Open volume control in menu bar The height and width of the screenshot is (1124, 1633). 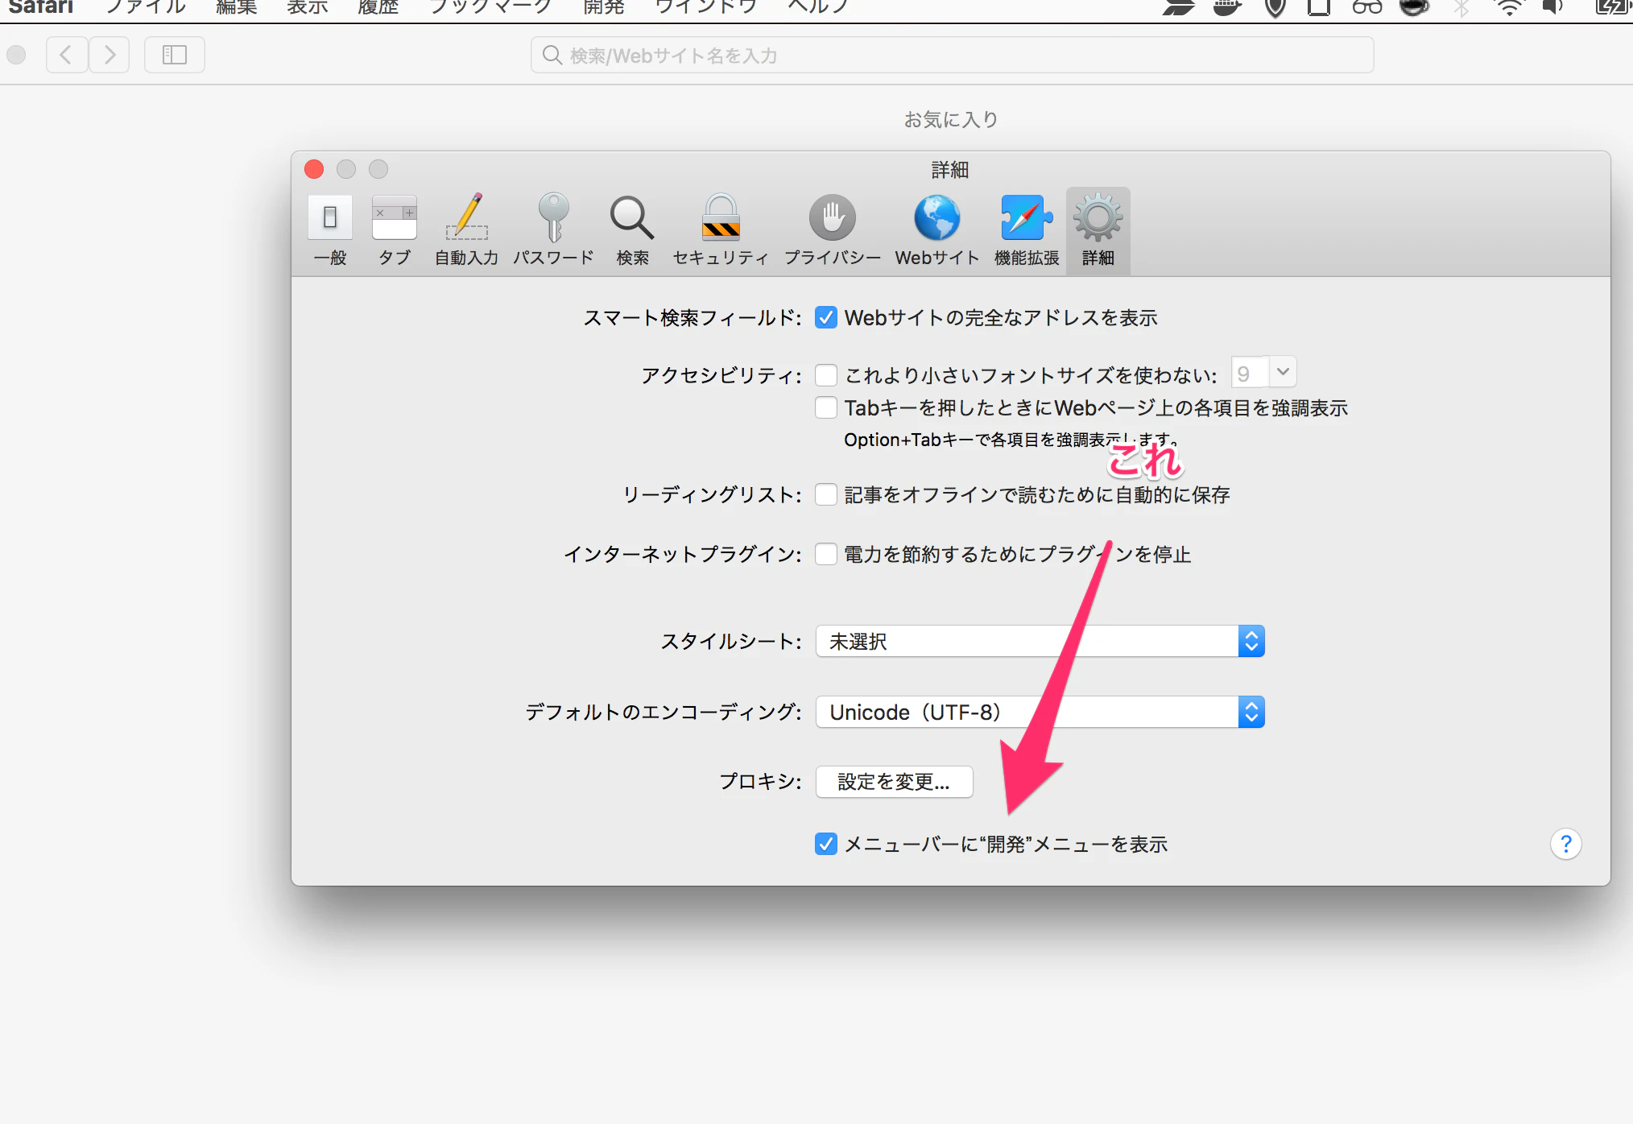click(x=1553, y=8)
